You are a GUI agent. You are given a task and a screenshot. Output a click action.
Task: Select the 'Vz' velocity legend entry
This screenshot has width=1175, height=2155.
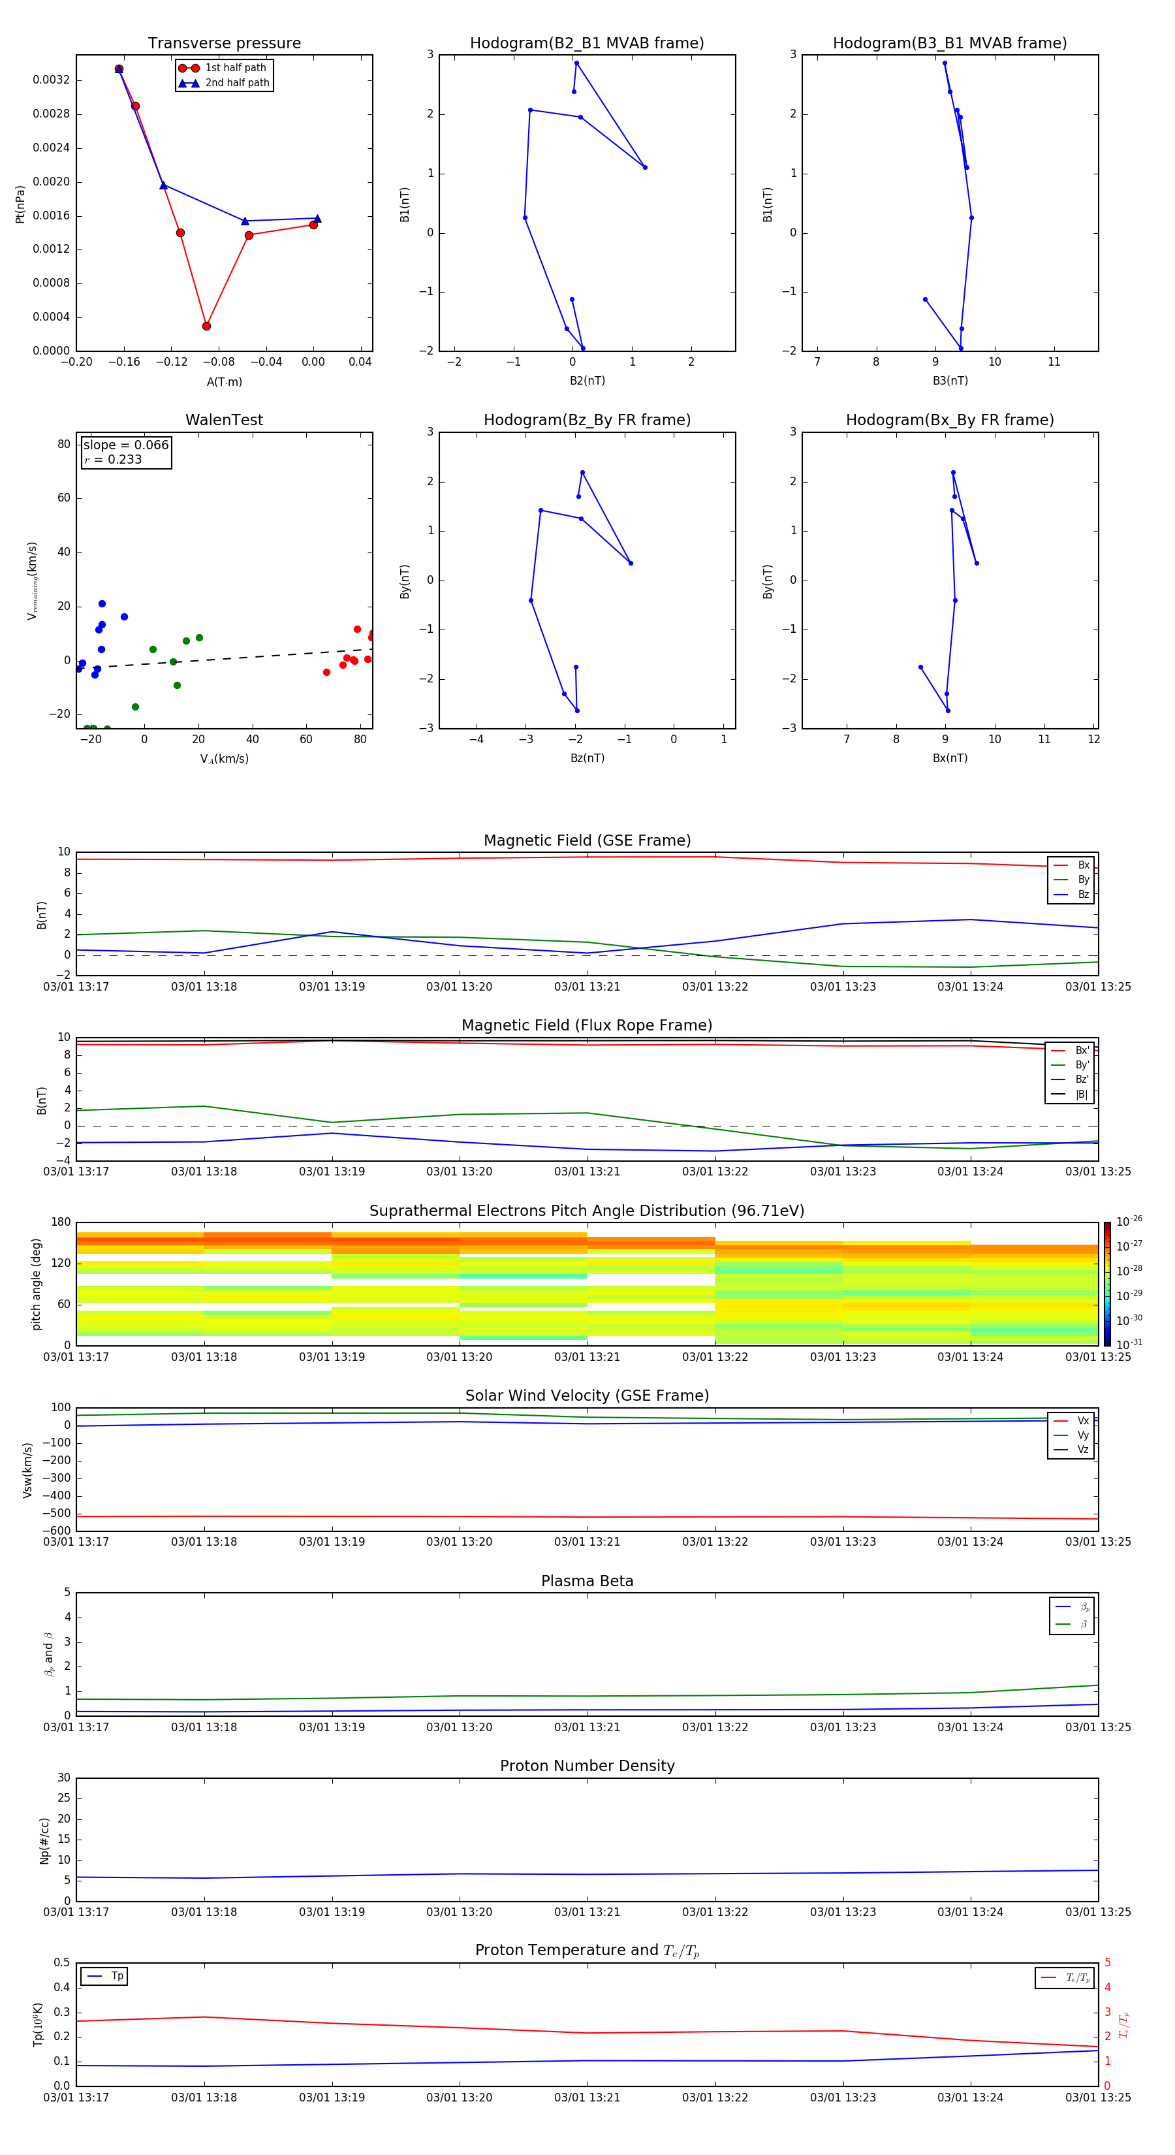(1071, 1450)
